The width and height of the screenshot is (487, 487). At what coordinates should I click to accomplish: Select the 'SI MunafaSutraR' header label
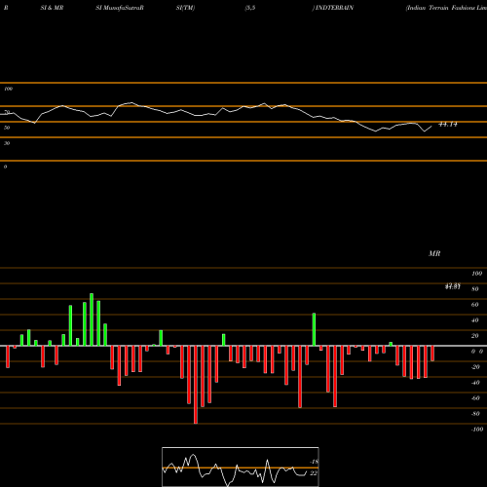pyautogui.click(x=120, y=8)
